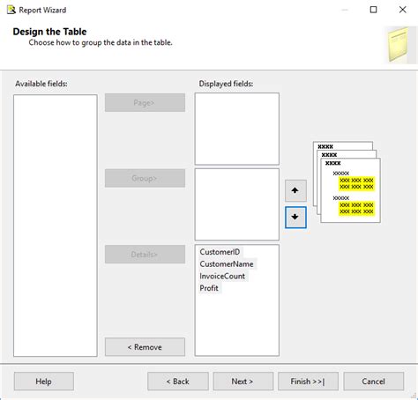This screenshot has height=400, width=418.
Task: Minimize the Report Wizard window
Action: 345,10
